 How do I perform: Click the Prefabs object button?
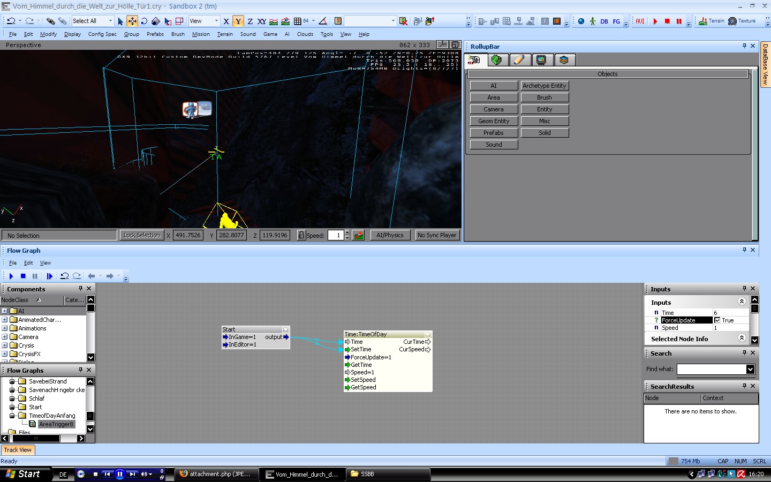tap(494, 133)
